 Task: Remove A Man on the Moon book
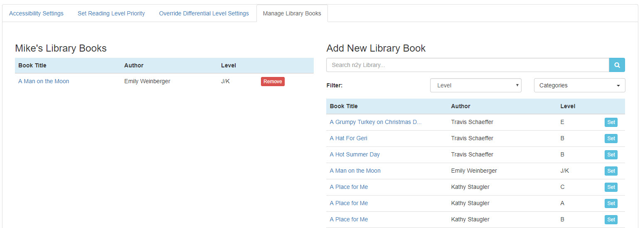pos(273,82)
